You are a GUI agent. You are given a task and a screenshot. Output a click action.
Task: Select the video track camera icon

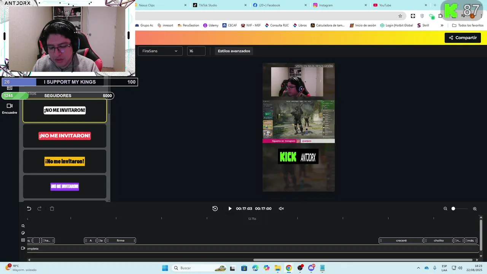click(23, 248)
